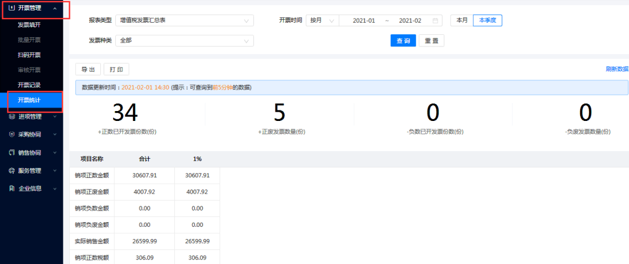
Task: Open the 报表类型 dropdown
Action: point(185,20)
